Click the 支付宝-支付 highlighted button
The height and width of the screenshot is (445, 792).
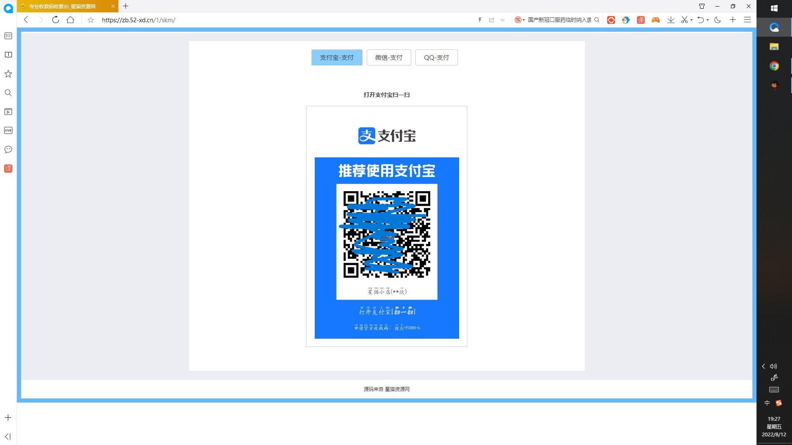coord(337,57)
